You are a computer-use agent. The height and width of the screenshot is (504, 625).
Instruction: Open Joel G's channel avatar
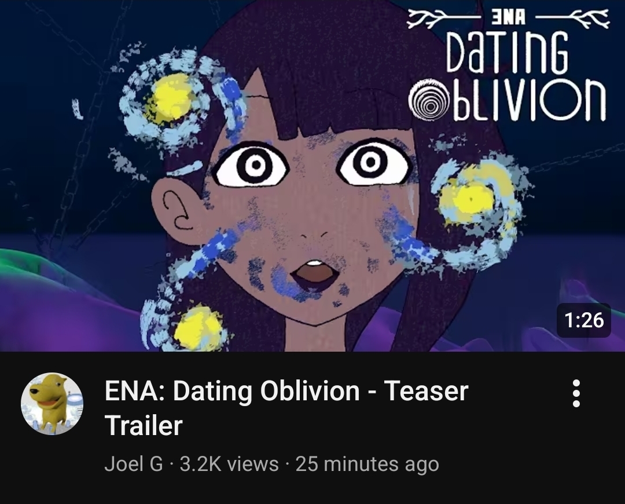(52, 404)
